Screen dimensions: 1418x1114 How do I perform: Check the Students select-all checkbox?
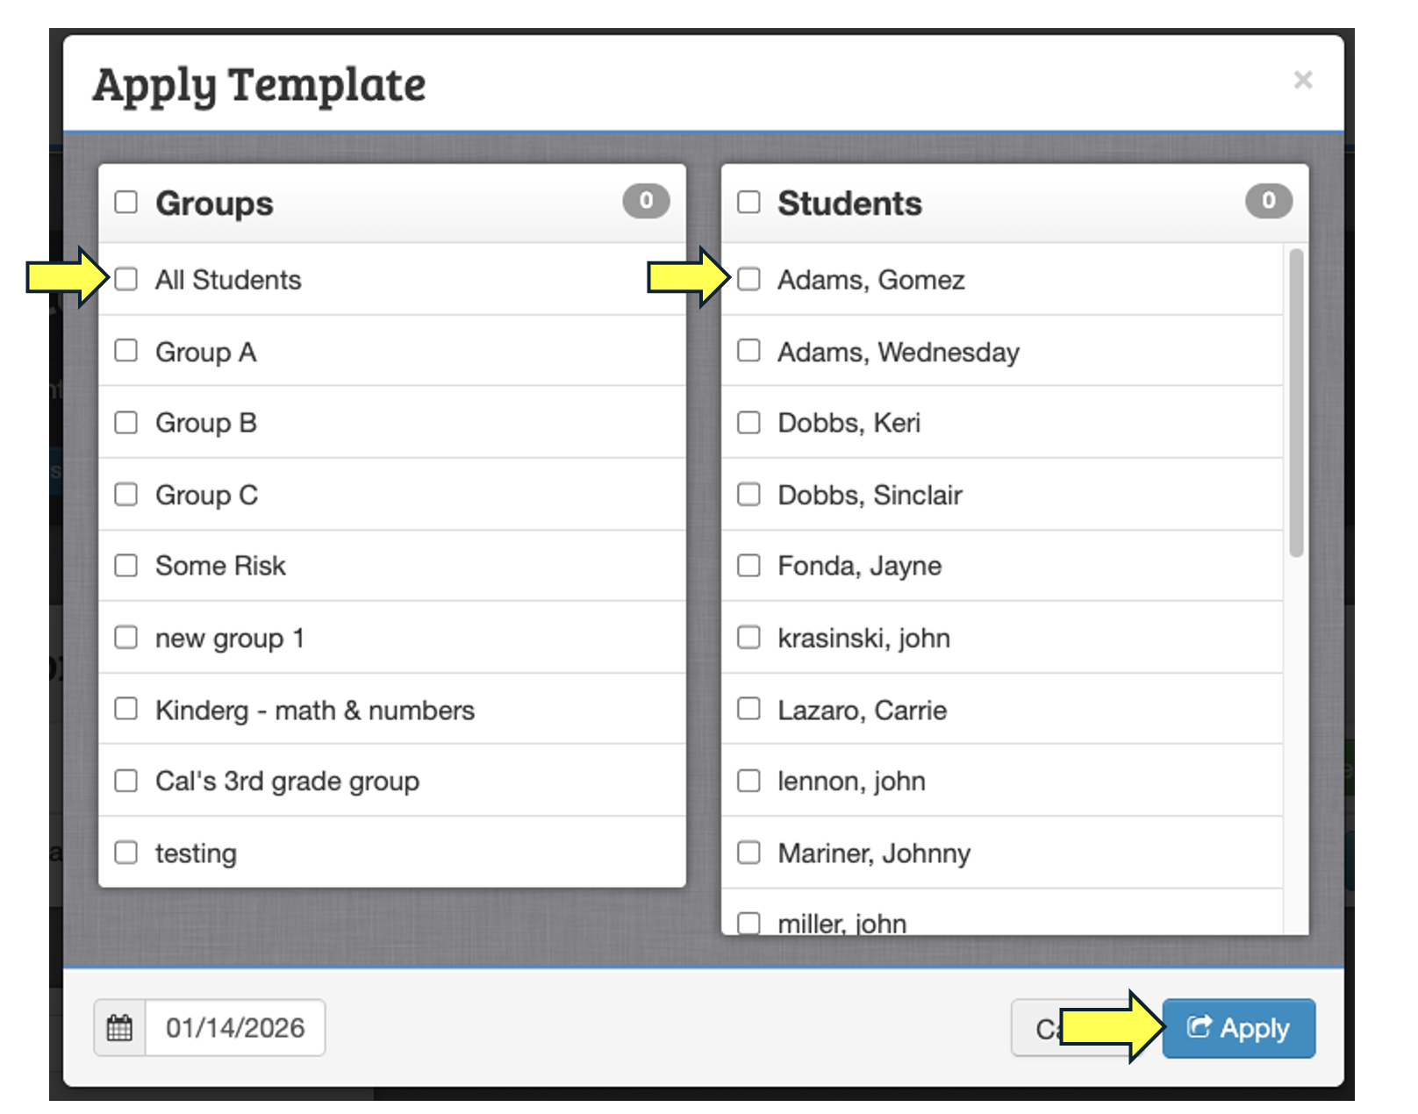pyautogui.click(x=748, y=203)
